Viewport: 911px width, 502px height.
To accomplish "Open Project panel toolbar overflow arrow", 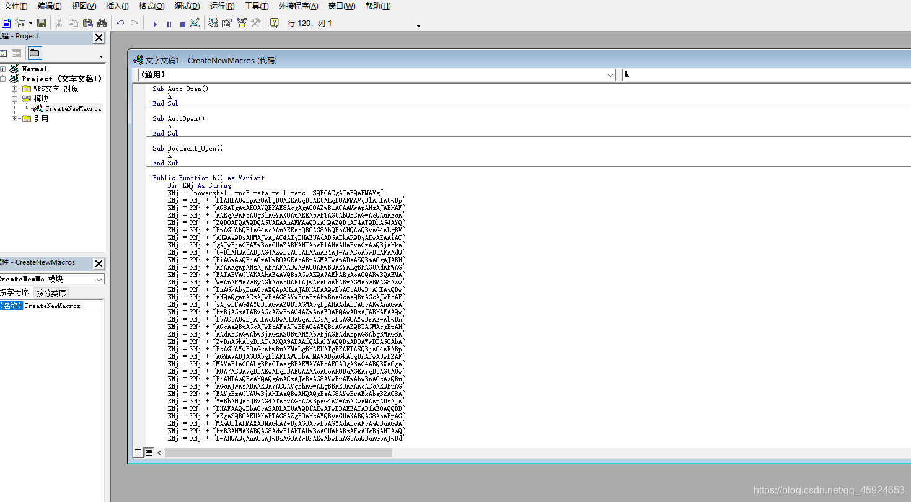I will point(102,56).
